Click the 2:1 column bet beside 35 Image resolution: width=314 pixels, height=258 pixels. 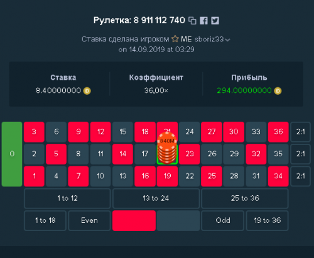(x=300, y=154)
